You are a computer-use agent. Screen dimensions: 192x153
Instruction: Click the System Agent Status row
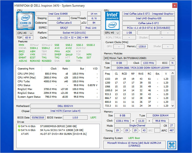(x=58, y=97)
